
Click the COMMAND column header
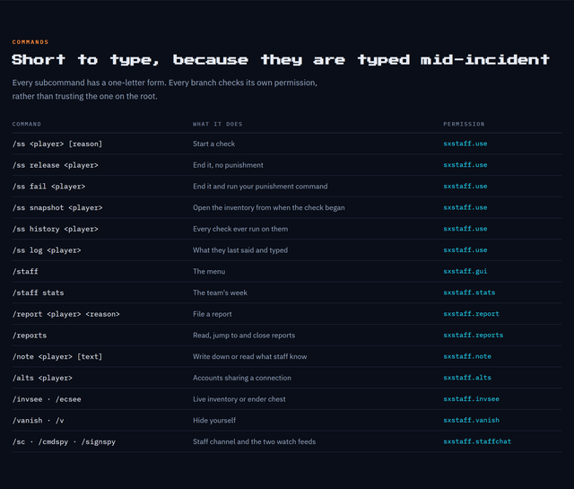tap(26, 124)
